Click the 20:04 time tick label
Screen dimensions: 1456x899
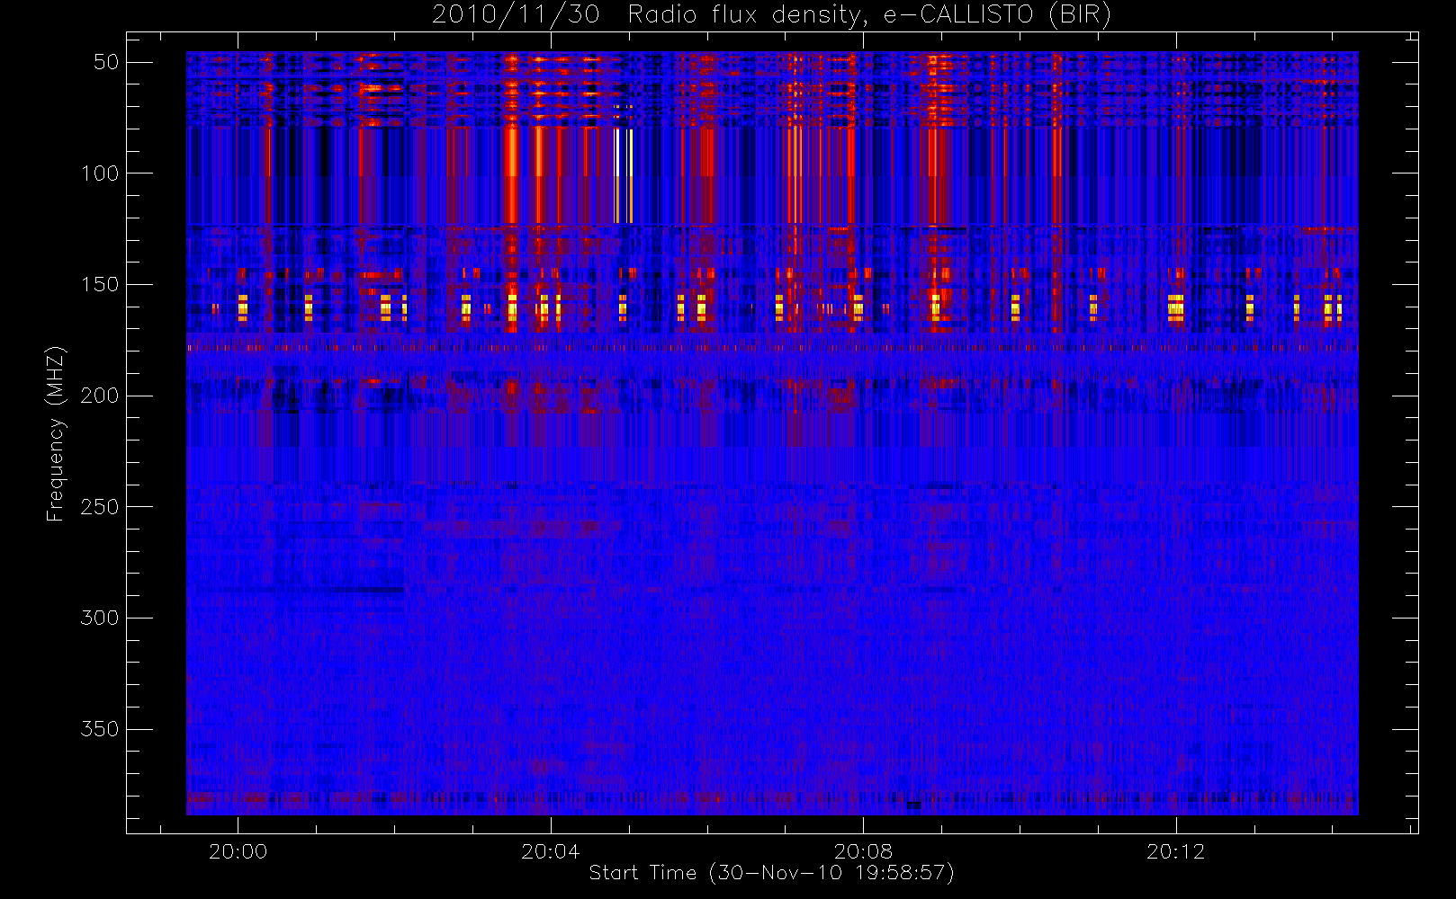click(x=551, y=851)
